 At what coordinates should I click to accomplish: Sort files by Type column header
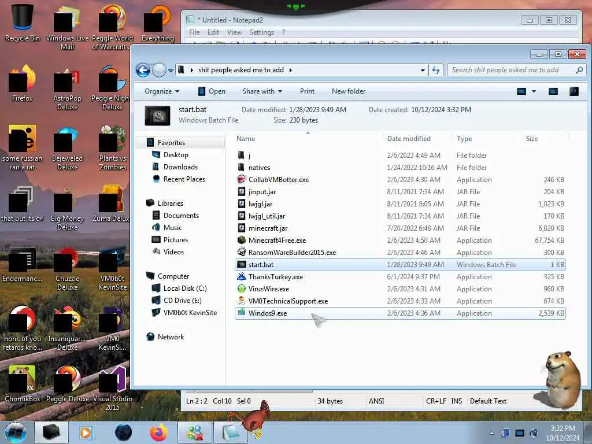tap(487, 139)
